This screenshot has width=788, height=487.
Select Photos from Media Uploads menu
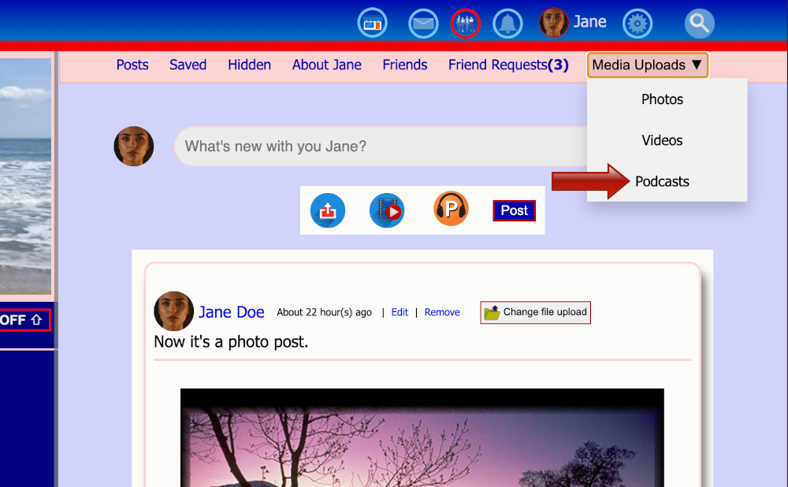coord(662,99)
